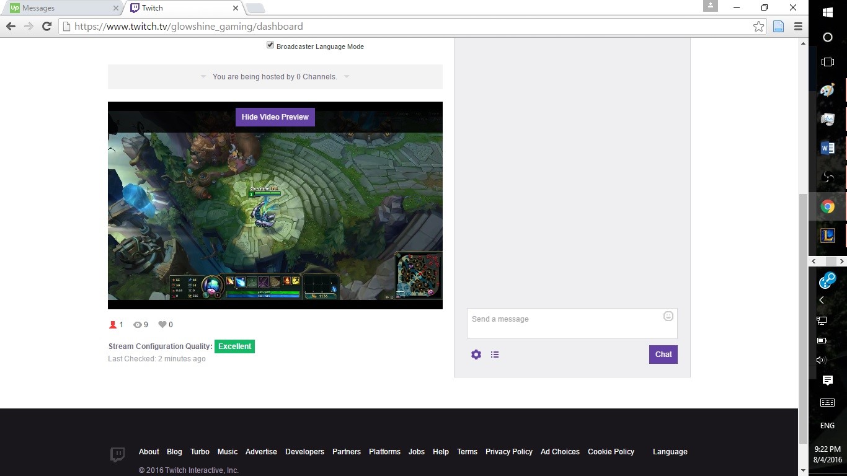Click the Twitch glitch logo in footer

(x=117, y=454)
